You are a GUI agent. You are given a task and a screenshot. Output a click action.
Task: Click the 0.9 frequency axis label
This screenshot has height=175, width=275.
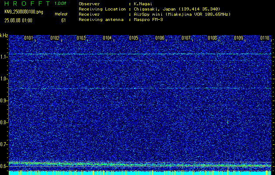pyautogui.click(x=3, y=101)
